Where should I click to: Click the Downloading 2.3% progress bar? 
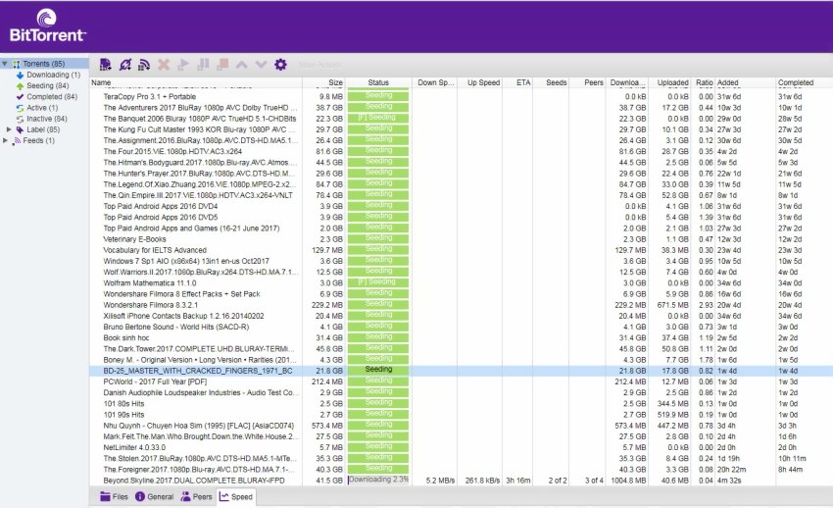(x=378, y=480)
